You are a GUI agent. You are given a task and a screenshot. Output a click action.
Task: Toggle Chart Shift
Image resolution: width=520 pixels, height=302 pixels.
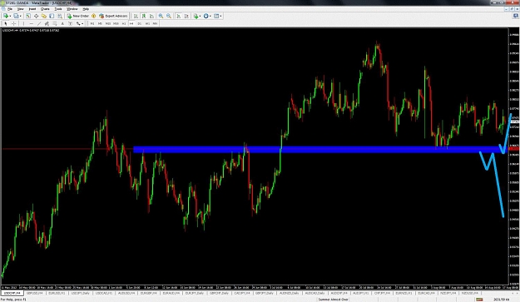coord(186,16)
